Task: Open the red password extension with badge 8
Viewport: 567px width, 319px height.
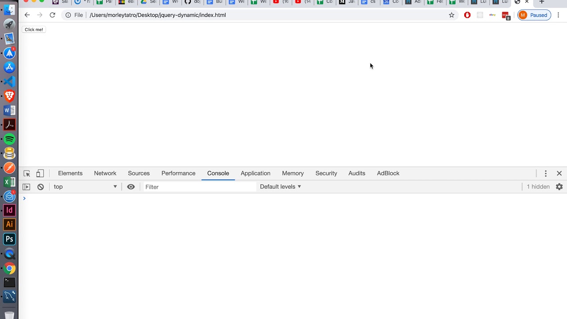Action: 505,16
